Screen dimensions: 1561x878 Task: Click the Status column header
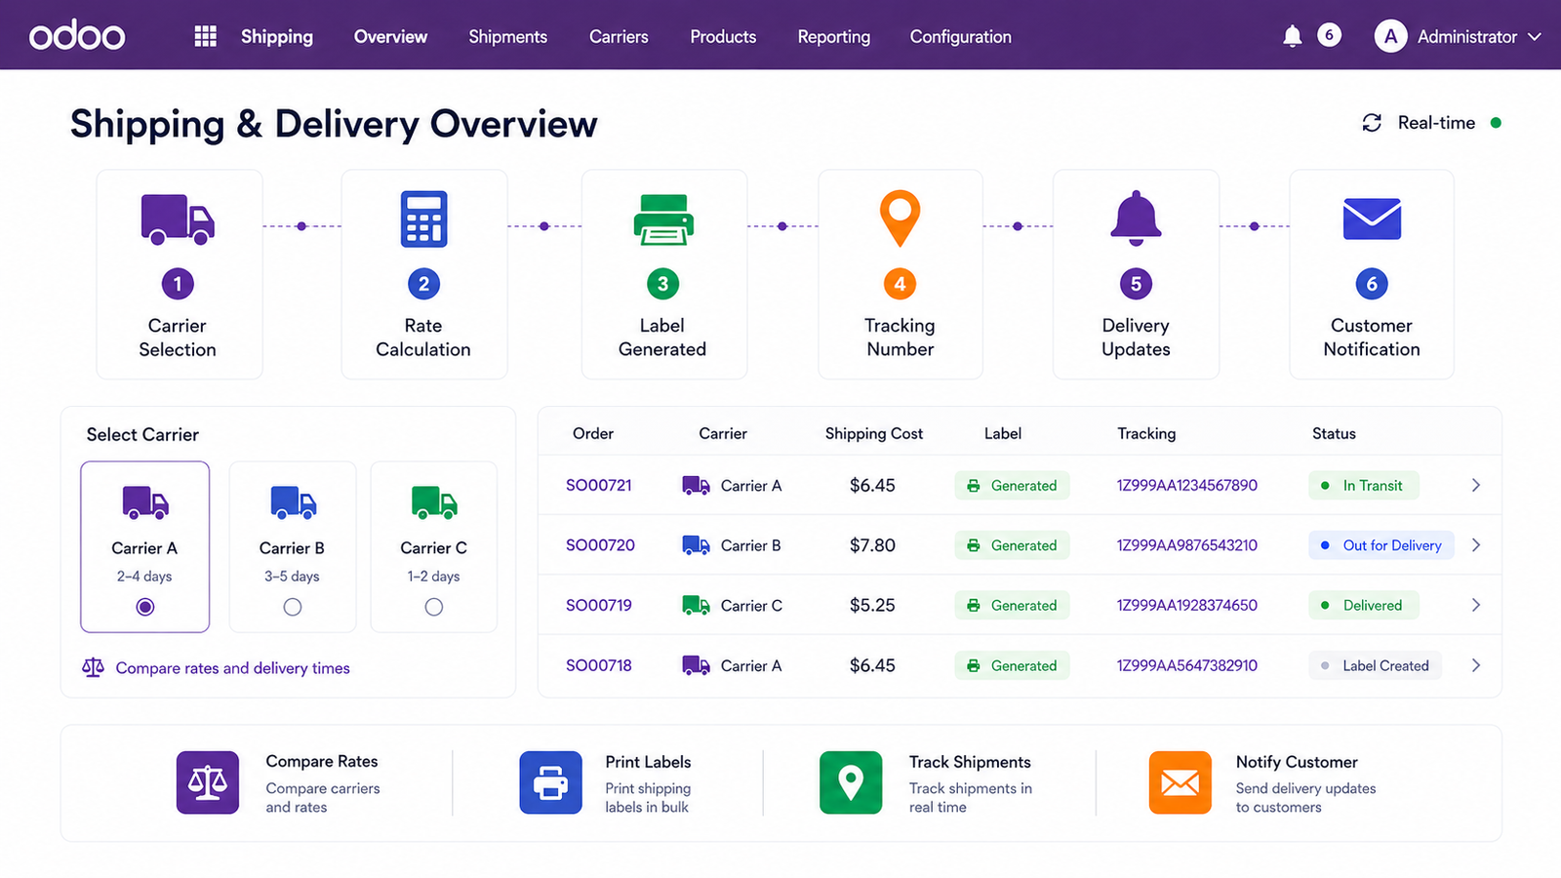pyautogui.click(x=1334, y=433)
